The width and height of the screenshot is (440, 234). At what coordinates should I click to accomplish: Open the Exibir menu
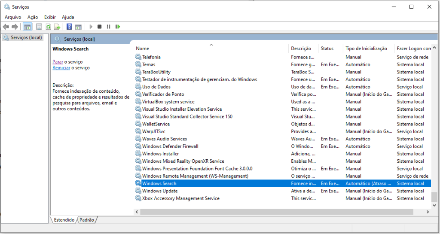50,17
